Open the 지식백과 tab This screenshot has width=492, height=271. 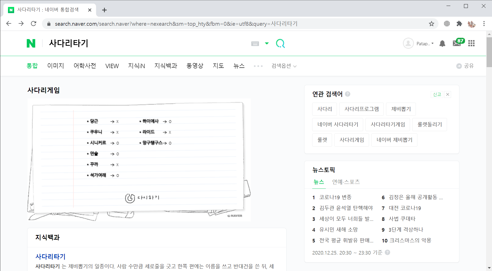[x=166, y=66]
